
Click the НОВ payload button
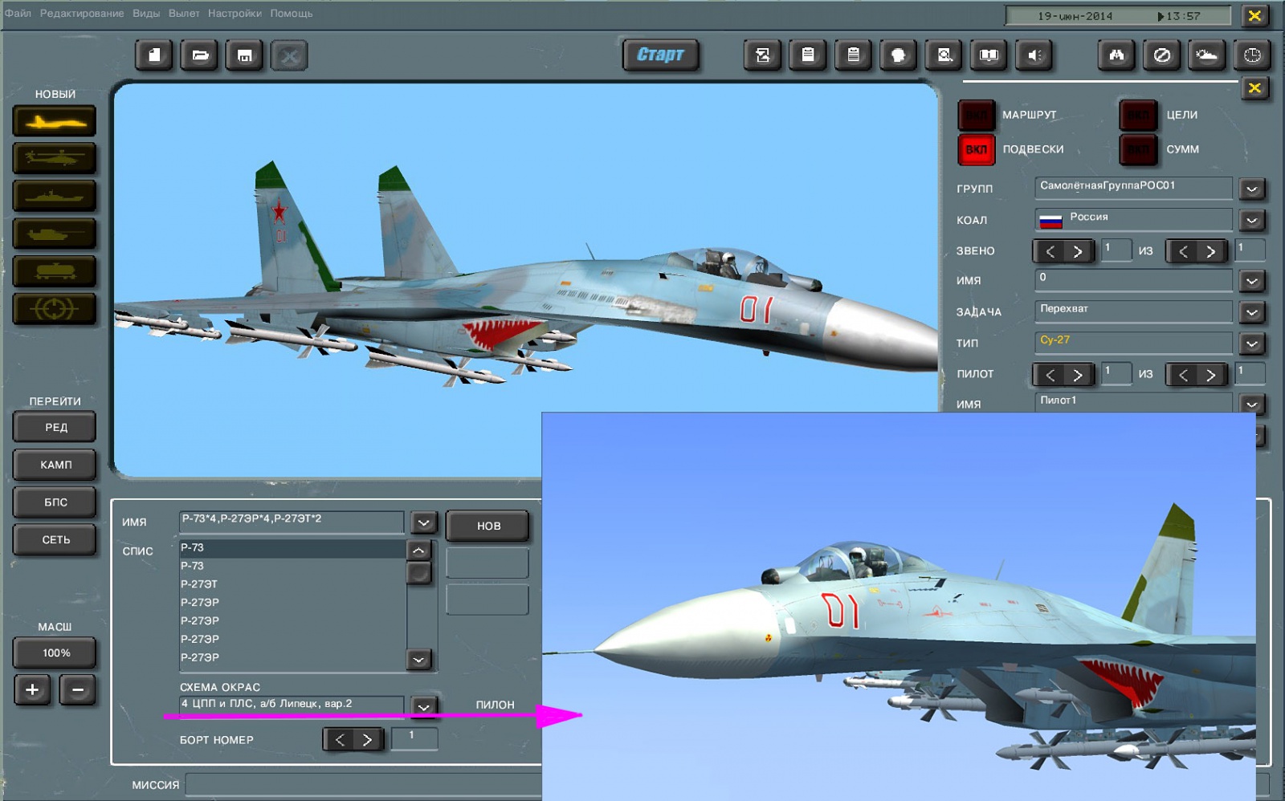click(x=488, y=527)
